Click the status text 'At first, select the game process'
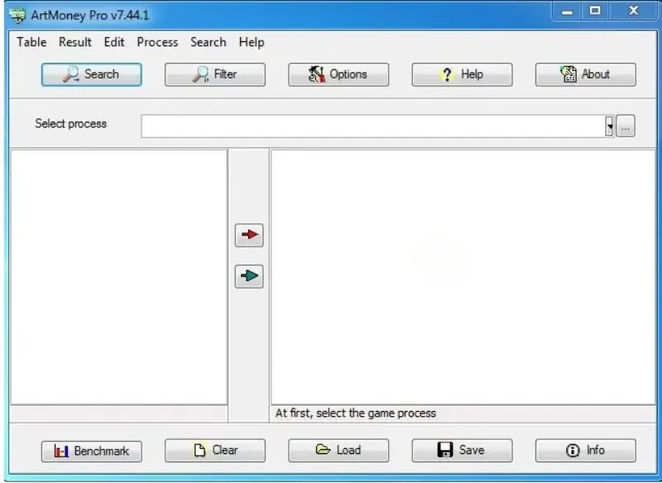Viewport: 662px width, 483px height. pyautogui.click(x=356, y=414)
